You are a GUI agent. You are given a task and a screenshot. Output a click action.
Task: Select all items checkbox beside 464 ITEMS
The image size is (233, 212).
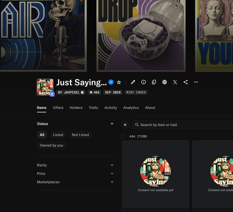123,136
